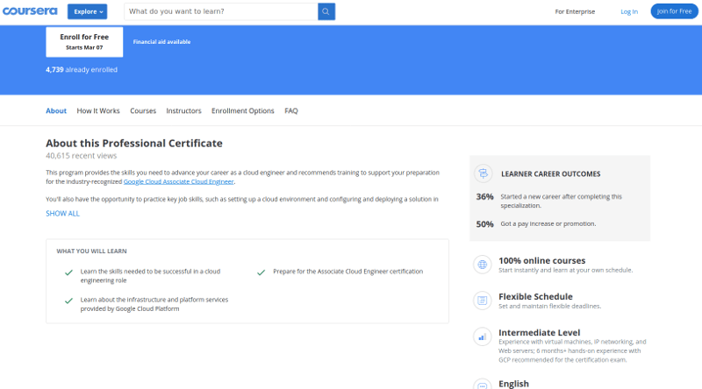Screen dimensions: 702x389
Task: Click '40,615 recent views' text
Action: click(81, 156)
